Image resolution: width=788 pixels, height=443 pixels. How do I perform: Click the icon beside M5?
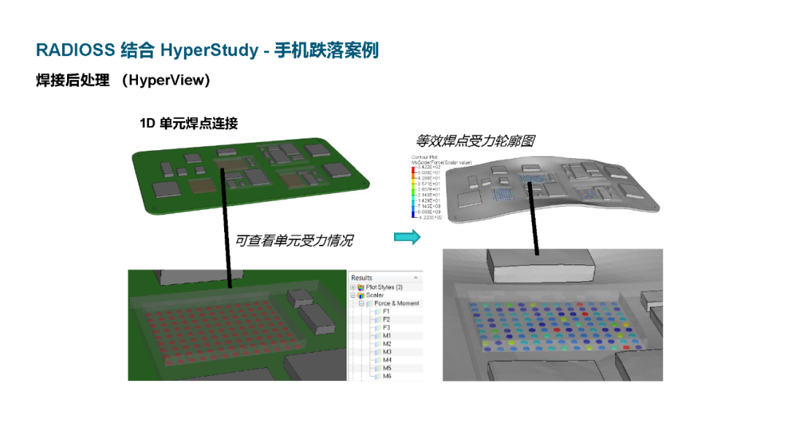[x=378, y=368]
